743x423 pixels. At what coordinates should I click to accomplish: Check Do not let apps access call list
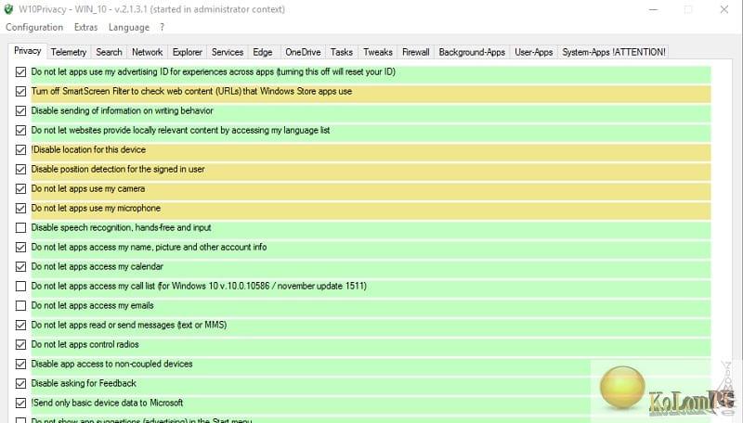[20, 287]
